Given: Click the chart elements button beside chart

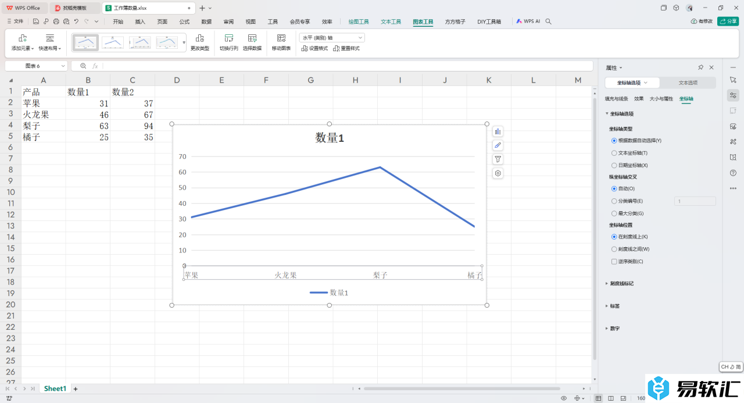Looking at the screenshot, I should point(498,131).
